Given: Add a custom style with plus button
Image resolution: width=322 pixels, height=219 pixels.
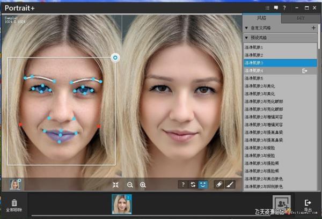Looking at the screenshot, I should coord(313,27).
